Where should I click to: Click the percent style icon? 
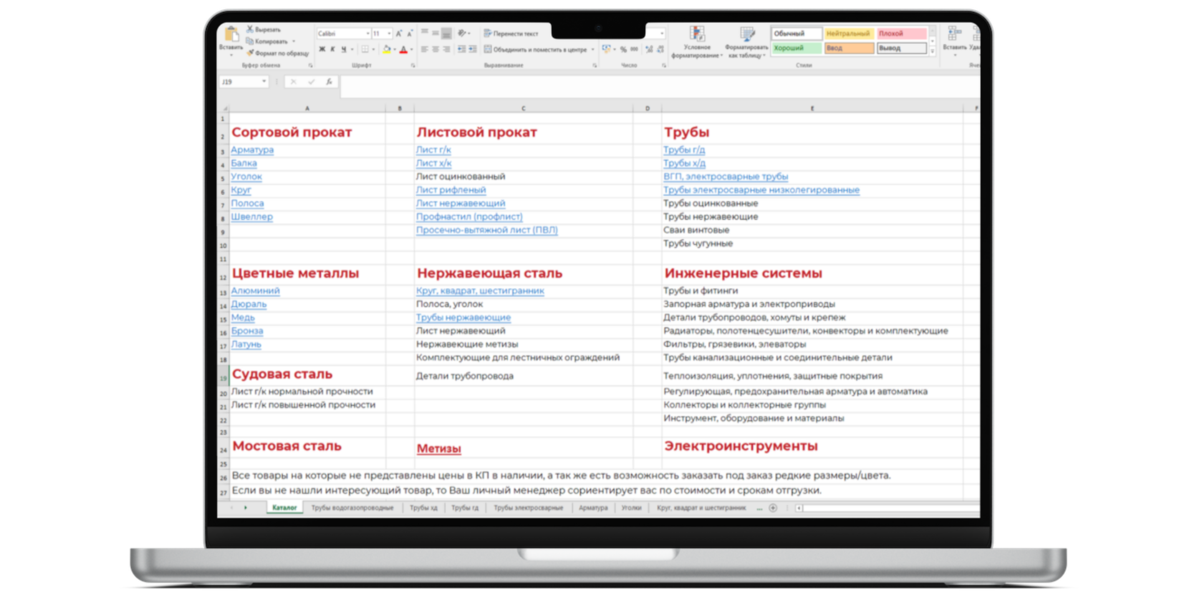pos(623,49)
